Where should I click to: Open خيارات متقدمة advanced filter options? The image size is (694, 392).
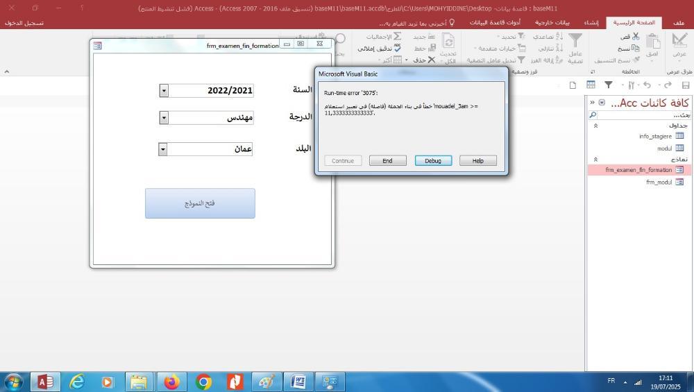tap(500, 48)
